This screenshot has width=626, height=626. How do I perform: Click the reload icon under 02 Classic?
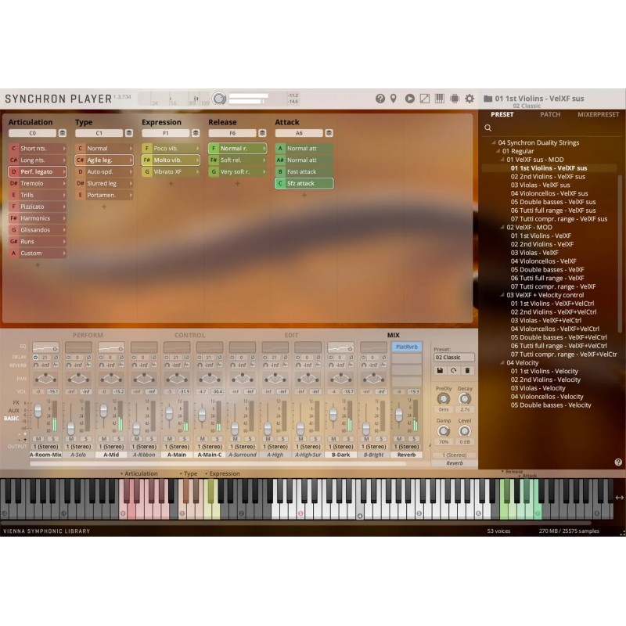[454, 370]
